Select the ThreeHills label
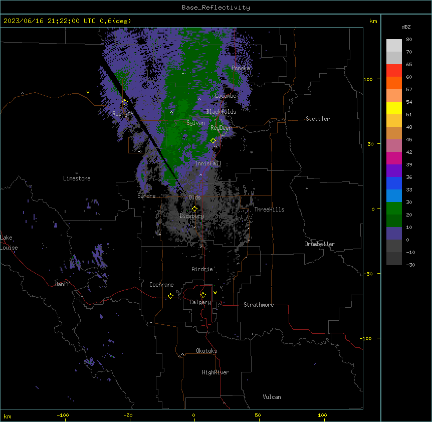Image resolution: width=432 pixels, height=422 pixels. (x=269, y=209)
